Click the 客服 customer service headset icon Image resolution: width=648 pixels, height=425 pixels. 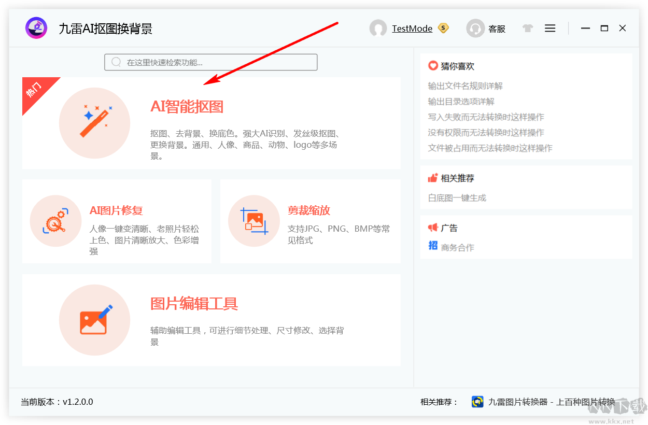click(475, 29)
